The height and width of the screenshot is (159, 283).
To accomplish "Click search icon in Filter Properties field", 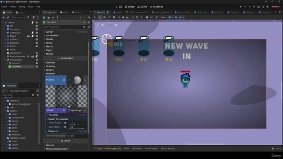I will (84, 27).
